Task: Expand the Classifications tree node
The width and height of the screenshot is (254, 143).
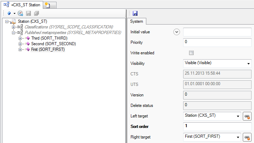Action: pyautogui.click(x=14, y=27)
